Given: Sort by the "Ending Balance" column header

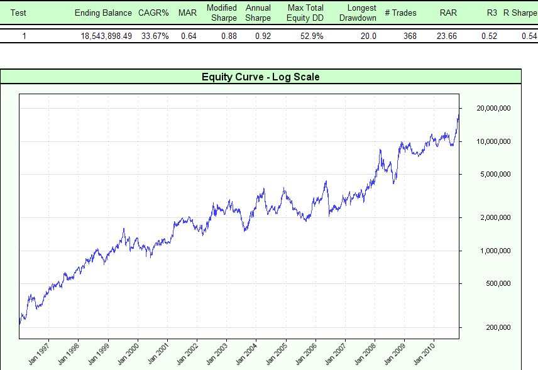Looking at the screenshot, I should coord(103,13).
